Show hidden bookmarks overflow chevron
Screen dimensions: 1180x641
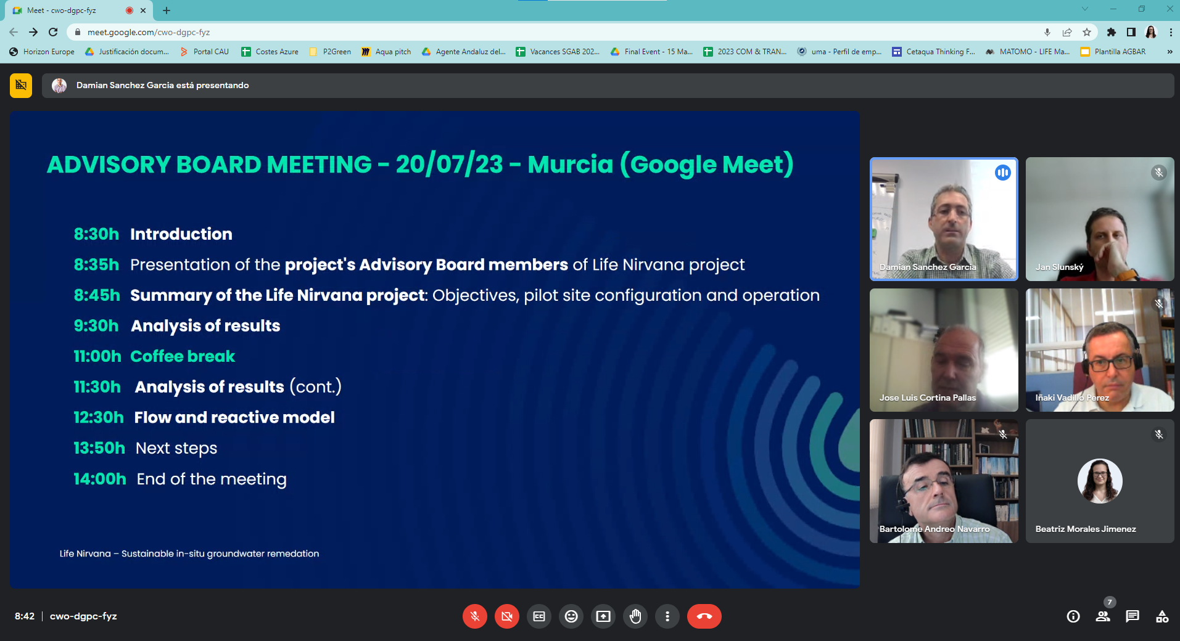click(1170, 52)
